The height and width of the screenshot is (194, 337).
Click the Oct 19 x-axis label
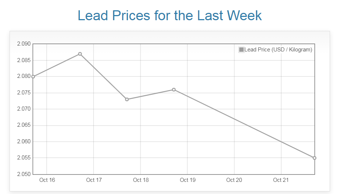coord(187,180)
